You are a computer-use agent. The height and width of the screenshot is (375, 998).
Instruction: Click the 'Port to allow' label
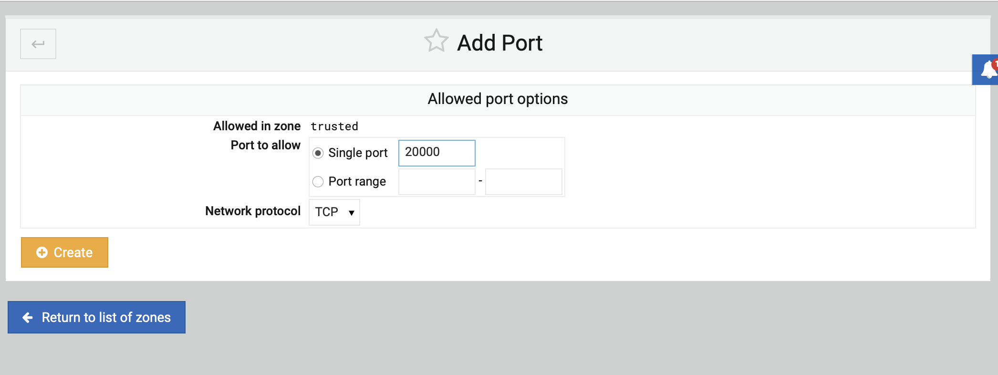(266, 145)
